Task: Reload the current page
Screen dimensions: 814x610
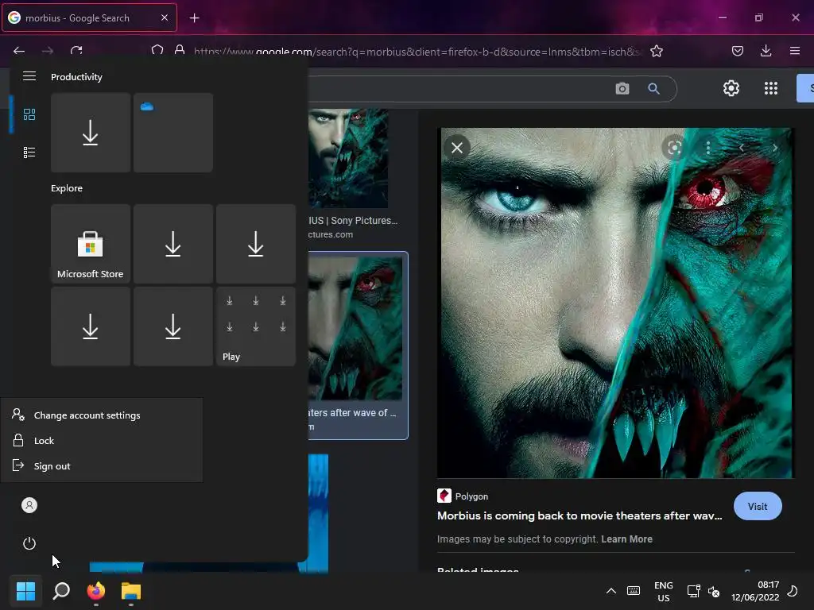Action: (76, 51)
